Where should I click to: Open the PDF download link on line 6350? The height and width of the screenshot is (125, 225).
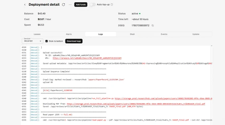coord(136,104)
